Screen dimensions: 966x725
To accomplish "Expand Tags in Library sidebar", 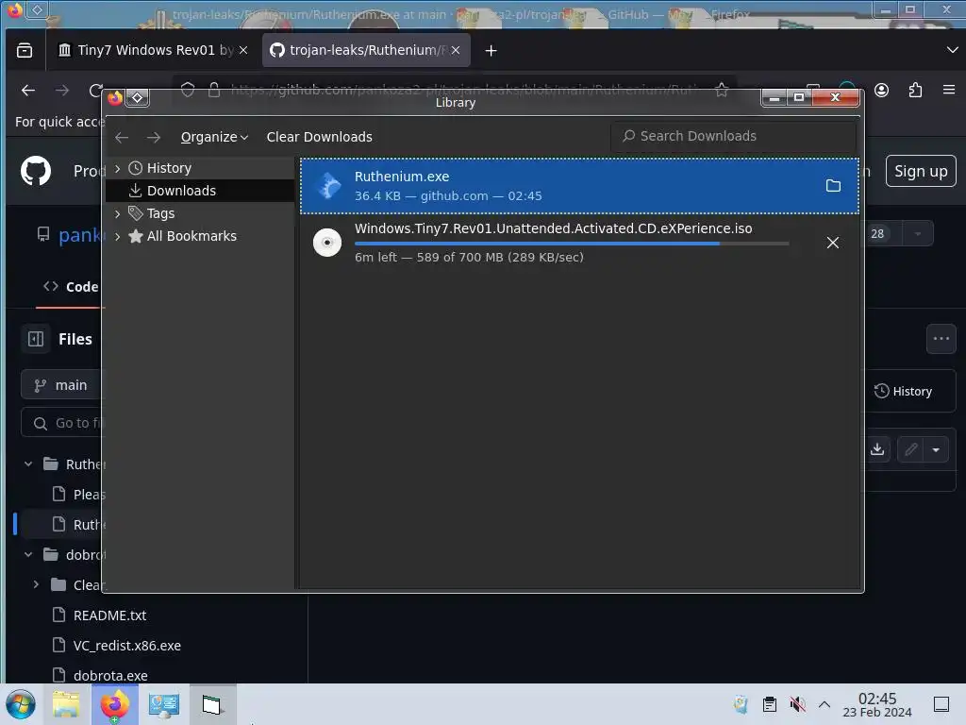I will pos(118,213).
